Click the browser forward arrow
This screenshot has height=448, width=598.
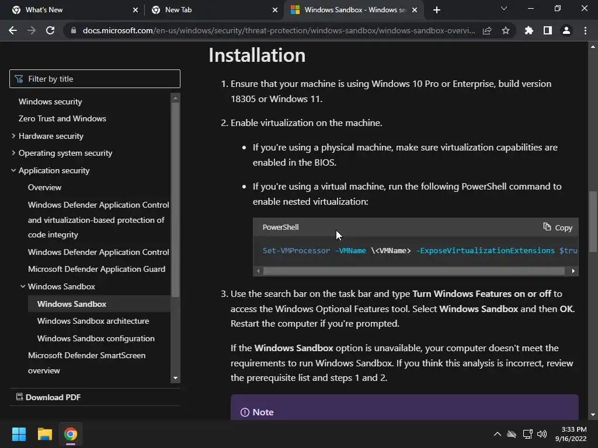coord(32,30)
